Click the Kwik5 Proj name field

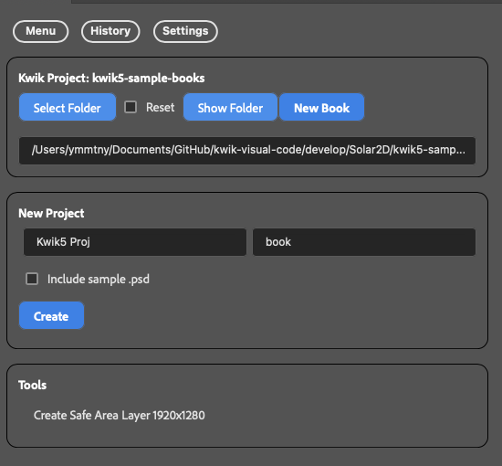pos(135,242)
